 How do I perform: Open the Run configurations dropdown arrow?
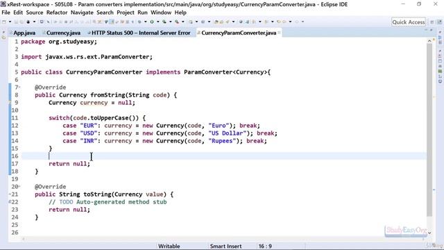(158, 22)
